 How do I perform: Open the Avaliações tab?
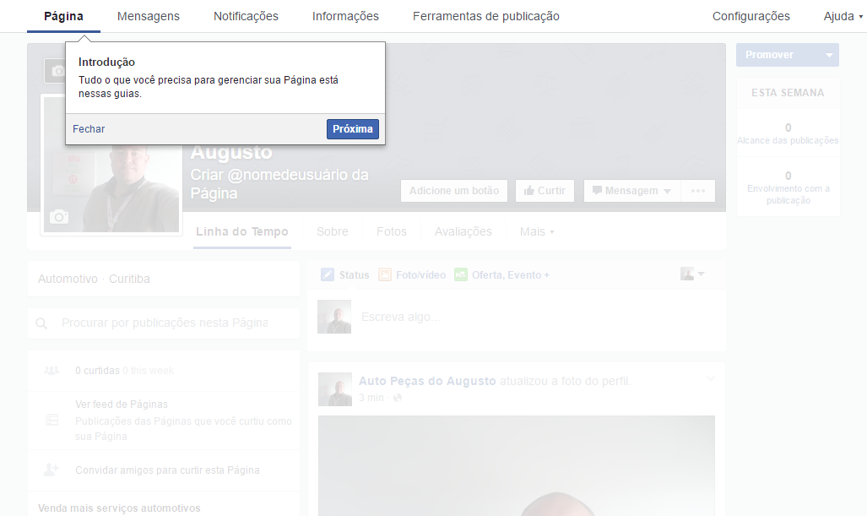click(463, 231)
